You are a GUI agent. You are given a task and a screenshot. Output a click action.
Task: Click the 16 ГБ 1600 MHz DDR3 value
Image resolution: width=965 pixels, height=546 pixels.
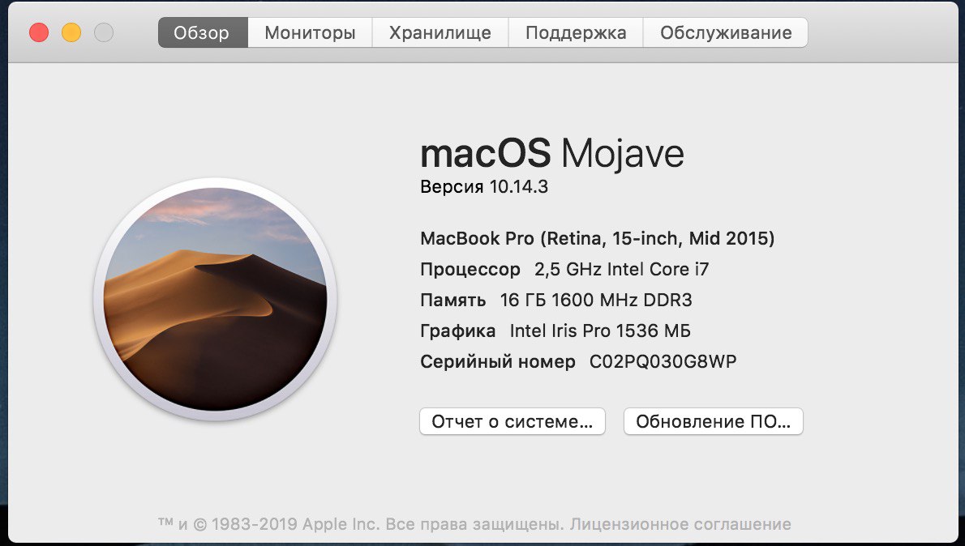point(596,300)
